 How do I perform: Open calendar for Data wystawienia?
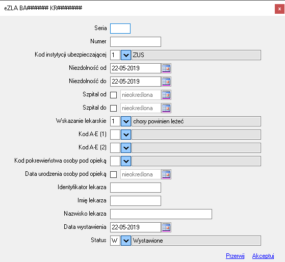coord(166,227)
